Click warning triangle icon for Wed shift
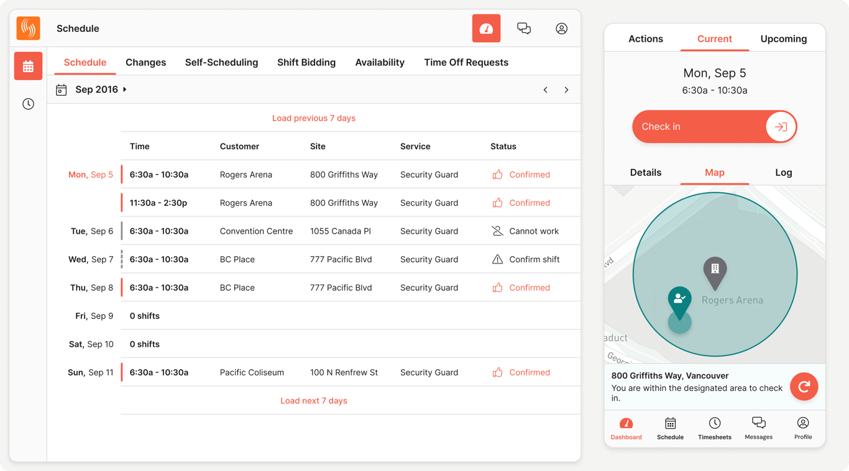Image resolution: width=849 pixels, height=471 pixels. [x=497, y=259]
